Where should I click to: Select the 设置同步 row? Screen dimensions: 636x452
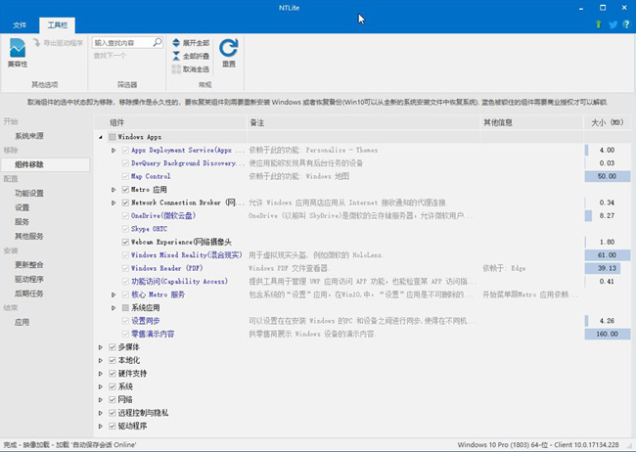363,321
